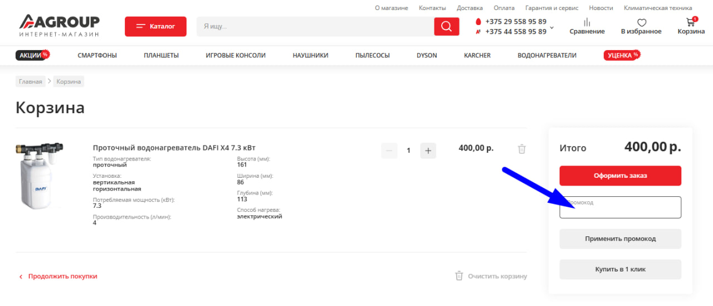Click the +375 29 558 95 89 number
The width and height of the screenshot is (713, 306).
[x=516, y=21]
